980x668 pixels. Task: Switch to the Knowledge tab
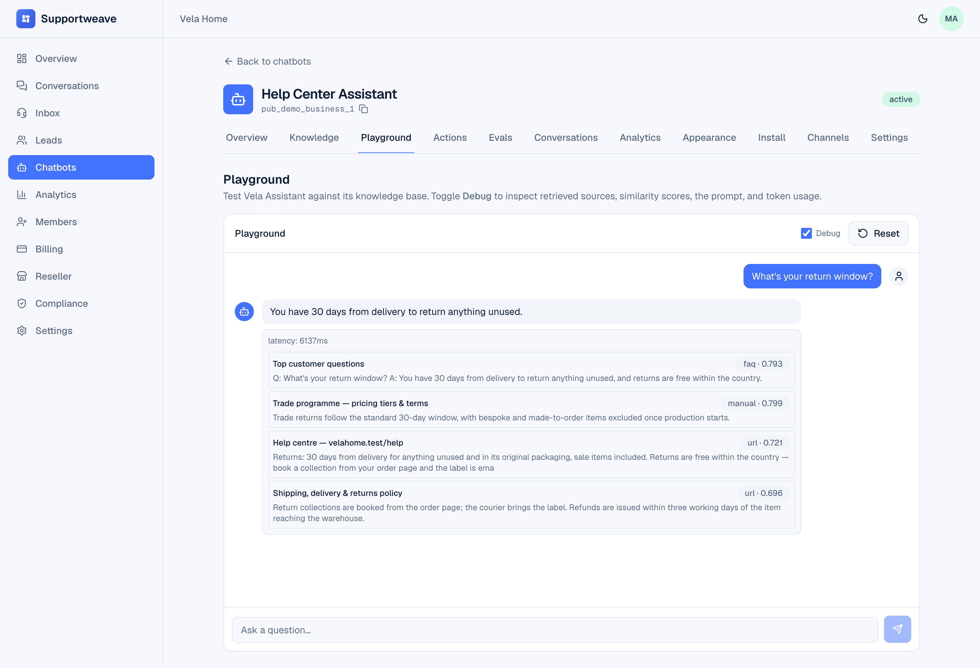click(x=314, y=138)
